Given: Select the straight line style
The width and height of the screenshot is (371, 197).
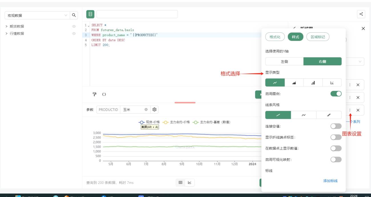Looking at the screenshot, I should click(x=278, y=115).
